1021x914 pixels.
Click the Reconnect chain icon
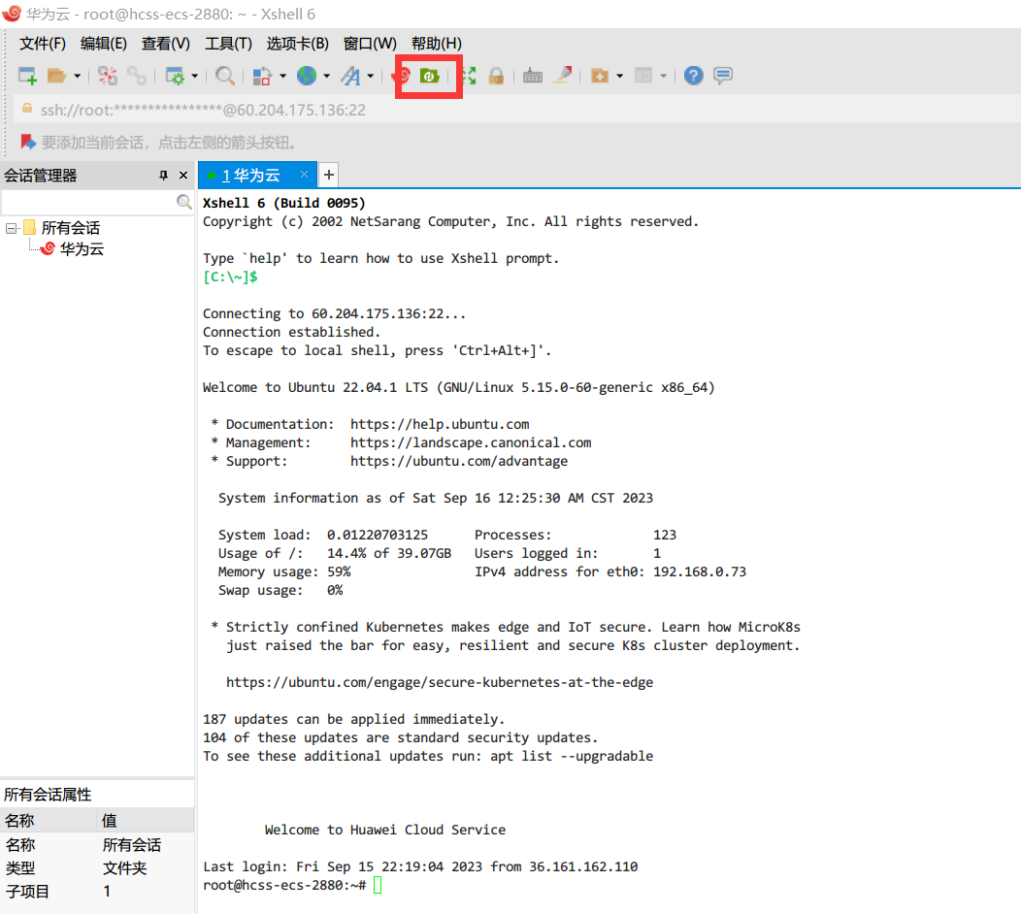pos(137,76)
